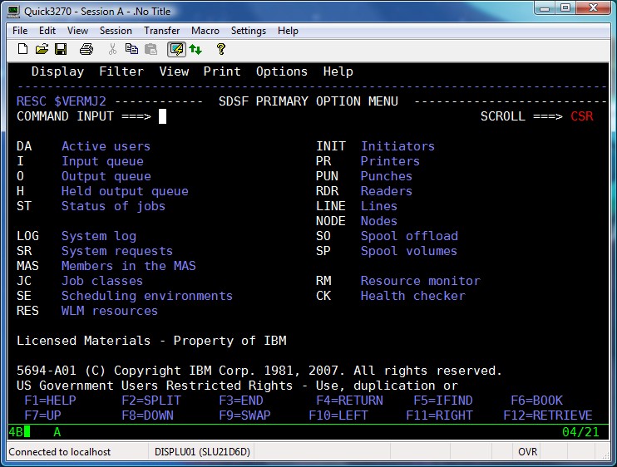Click the Print toolbar icon

pyautogui.click(x=86, y=49)
